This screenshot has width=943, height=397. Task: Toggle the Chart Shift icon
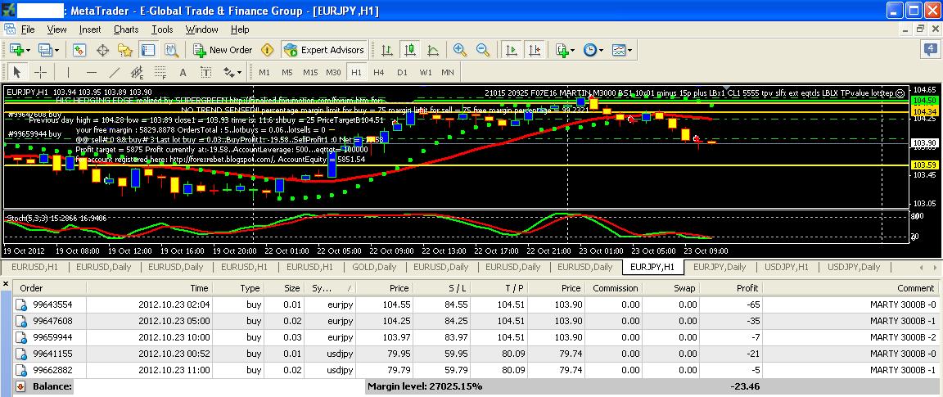point(534,50)
